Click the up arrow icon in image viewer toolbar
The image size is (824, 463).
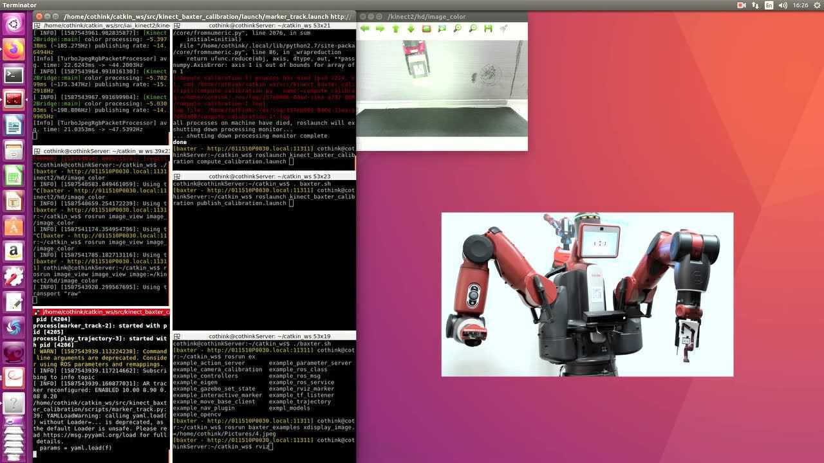click(396, 29)
